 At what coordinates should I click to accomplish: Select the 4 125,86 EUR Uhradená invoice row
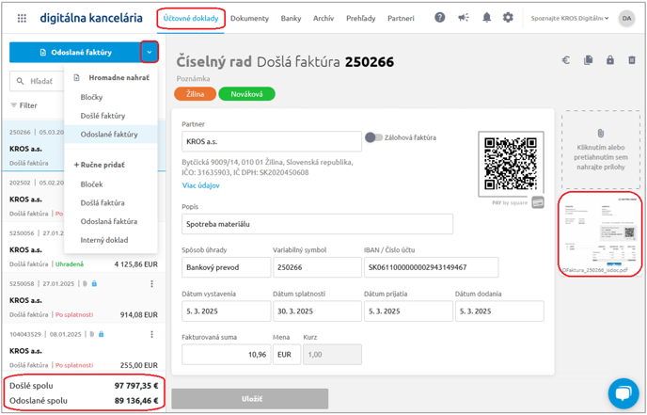pos(84,247)
